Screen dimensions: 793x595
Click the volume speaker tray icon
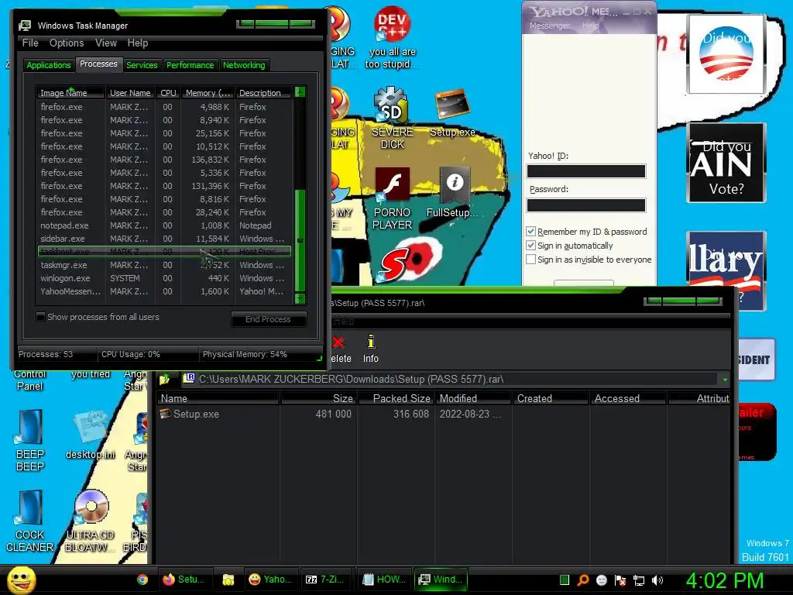[x=657, y=580]
